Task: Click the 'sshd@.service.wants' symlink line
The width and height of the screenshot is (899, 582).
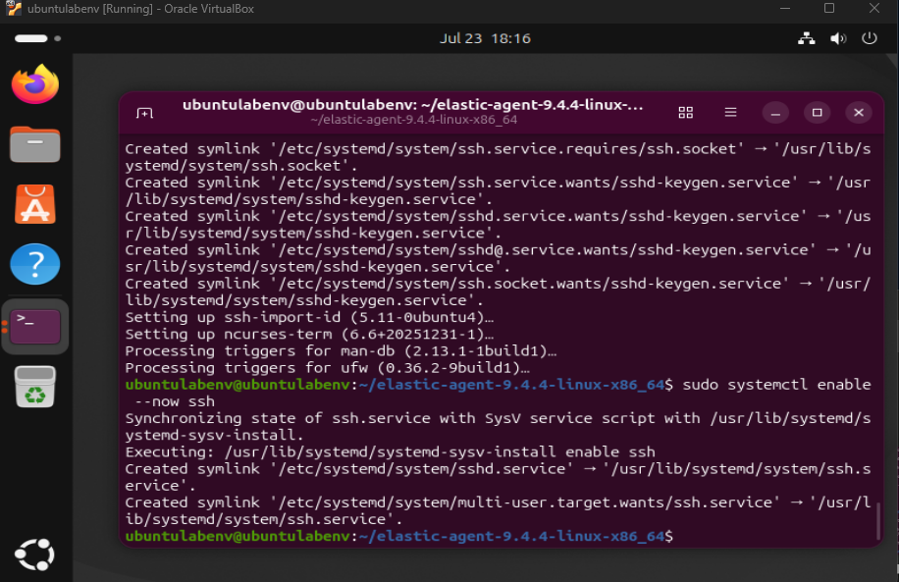Action: (x=498, y=258)
